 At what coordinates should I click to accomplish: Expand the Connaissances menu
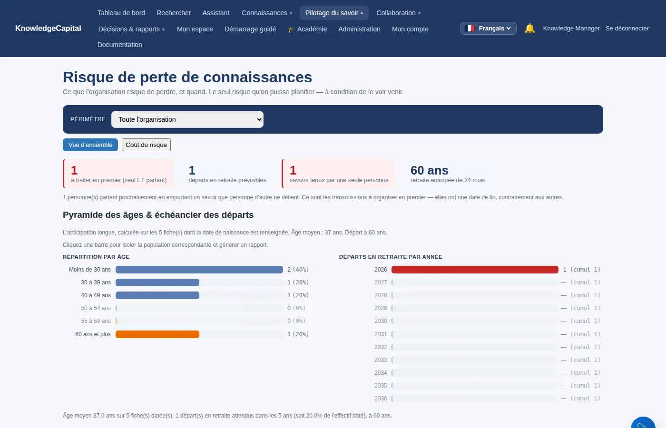point(267,13)
